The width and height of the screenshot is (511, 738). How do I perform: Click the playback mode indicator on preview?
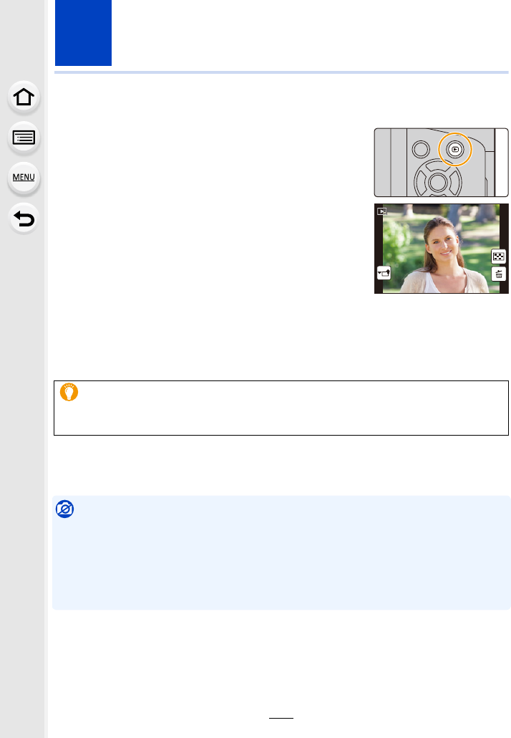pyautogui.click(x=382, y=211)
